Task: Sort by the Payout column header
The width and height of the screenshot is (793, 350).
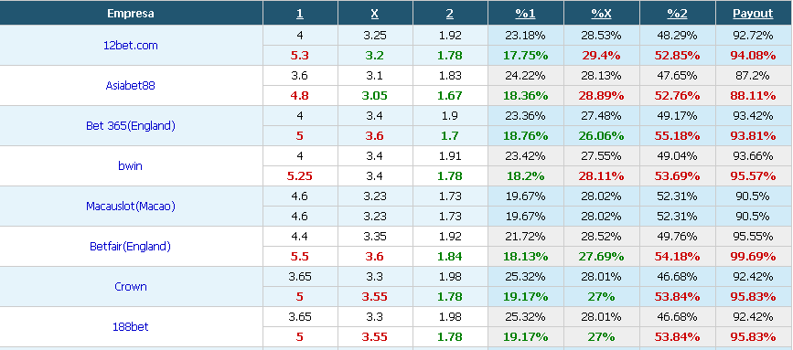Action: (x=753, y=14)
